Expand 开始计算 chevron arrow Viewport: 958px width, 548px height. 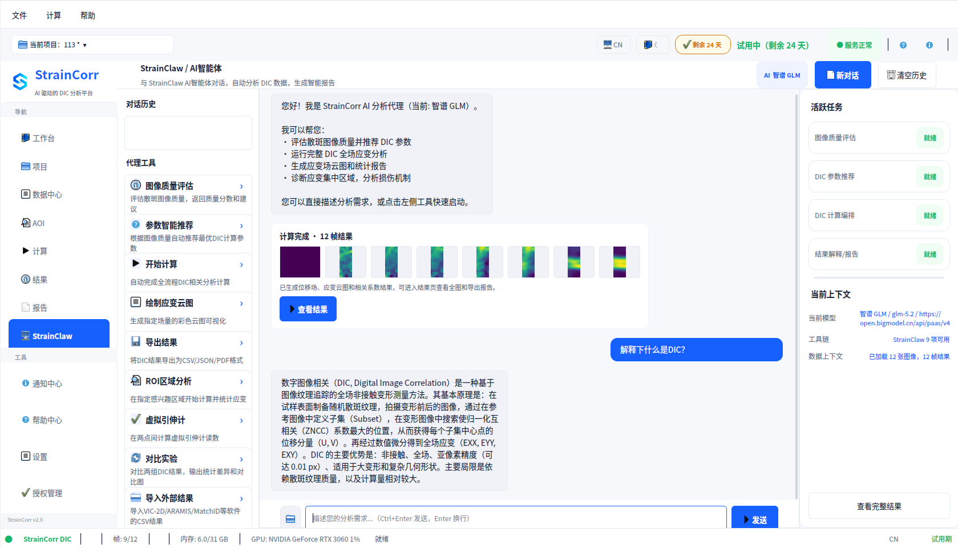pos(241,265)
